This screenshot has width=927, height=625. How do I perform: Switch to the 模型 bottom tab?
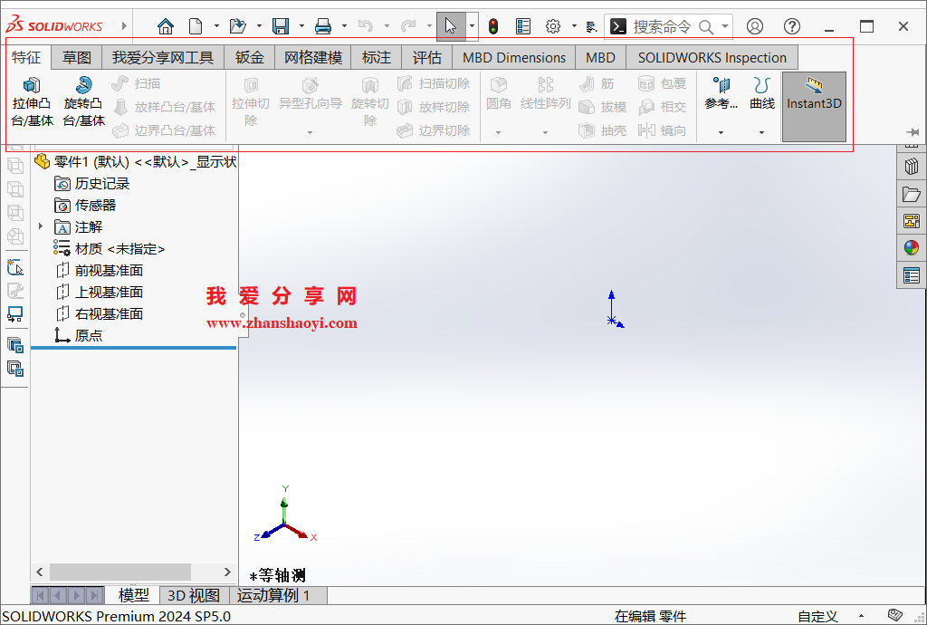[x=134, y=595]
